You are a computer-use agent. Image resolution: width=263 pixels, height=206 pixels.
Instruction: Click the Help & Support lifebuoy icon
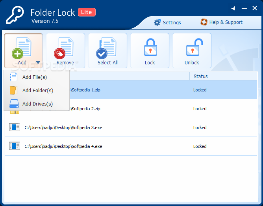204,22
